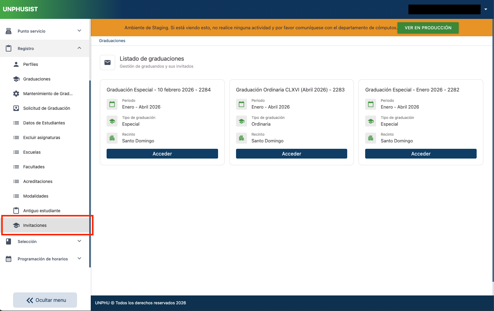This screenshot has height=311, width=494.
Task: Click the graduation cap icon beside Invitaciones
Action: (16, 225)
